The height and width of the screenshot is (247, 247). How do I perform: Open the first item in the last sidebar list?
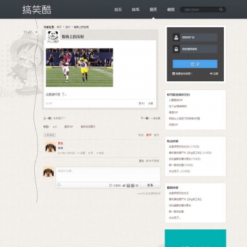[x=179, y=193]
